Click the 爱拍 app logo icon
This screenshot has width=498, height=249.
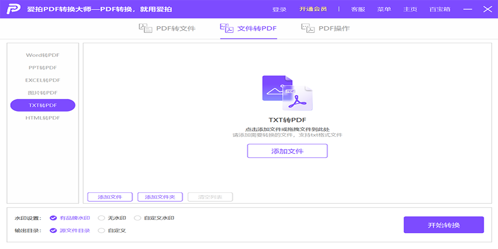tap(14, 9)
